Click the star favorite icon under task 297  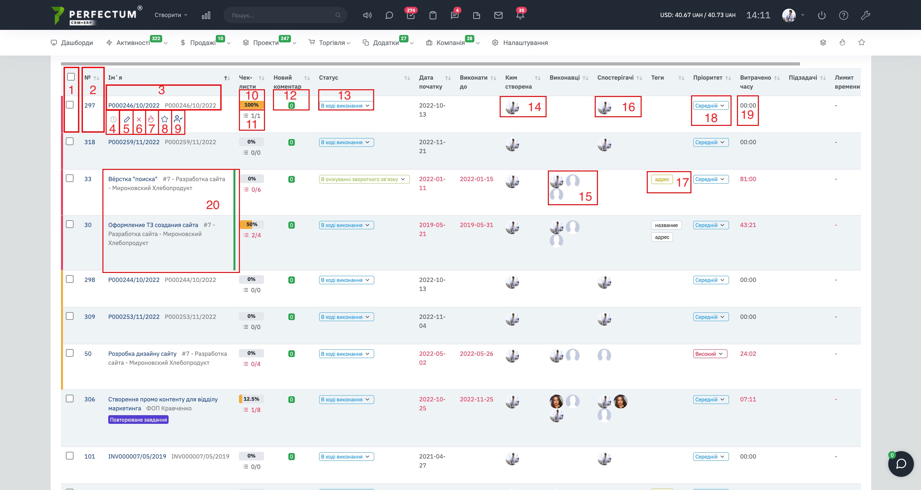pos(164,119)
